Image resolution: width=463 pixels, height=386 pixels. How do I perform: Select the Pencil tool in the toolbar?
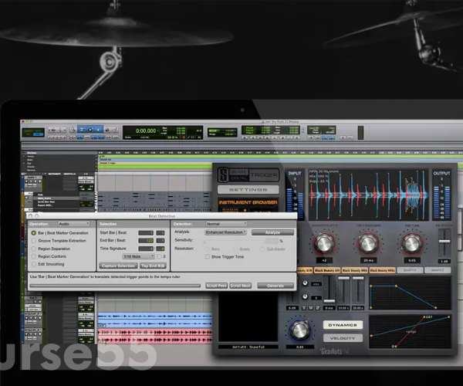pos(115,130)
